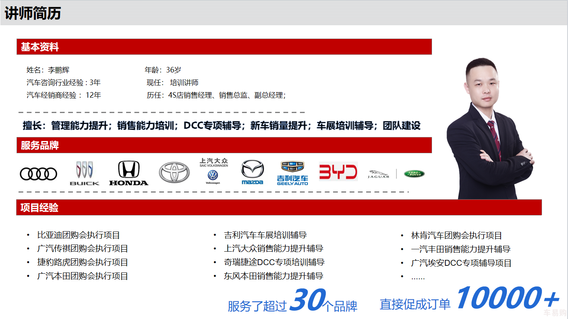Click bullet 广汽埃安DCC专项辅导项目

coord(461,263)
